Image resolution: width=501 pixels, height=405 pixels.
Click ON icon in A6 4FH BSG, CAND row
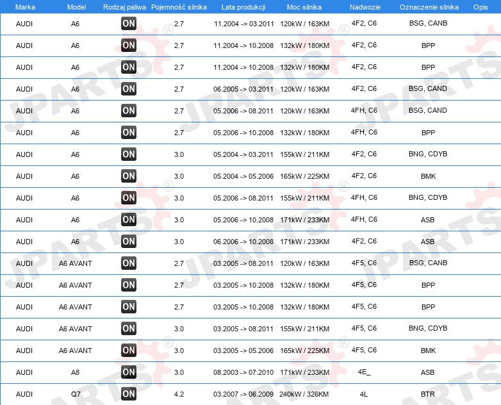pos(129,111)
